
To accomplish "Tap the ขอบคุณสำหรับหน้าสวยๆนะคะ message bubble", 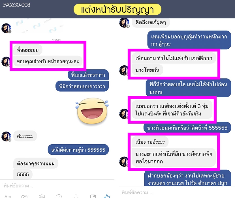I will point(48,61).
